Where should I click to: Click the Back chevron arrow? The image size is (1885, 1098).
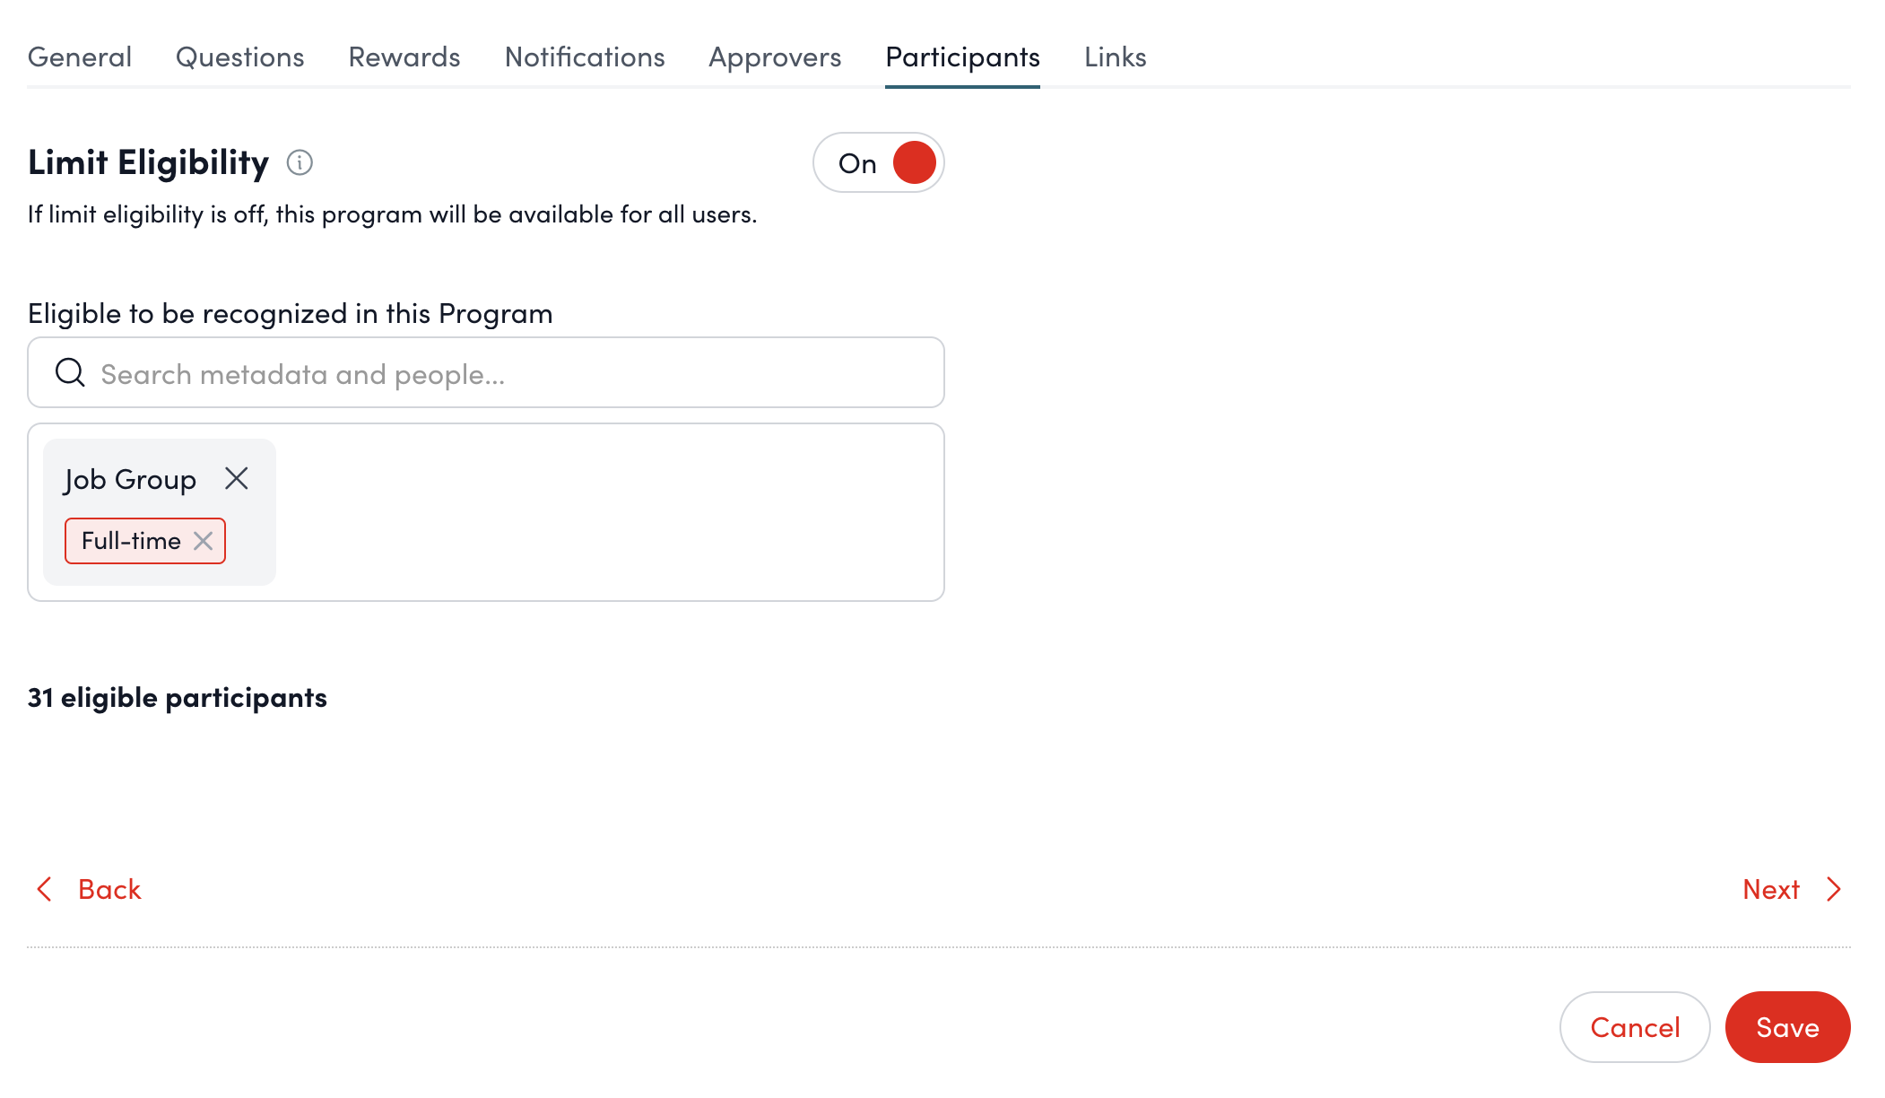coord(44,889)
